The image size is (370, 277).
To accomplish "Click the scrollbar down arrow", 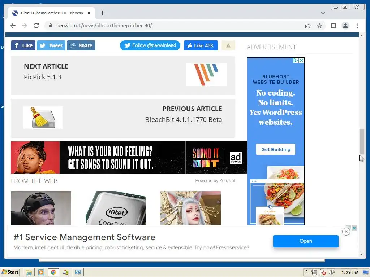I will tap(362, 254).
